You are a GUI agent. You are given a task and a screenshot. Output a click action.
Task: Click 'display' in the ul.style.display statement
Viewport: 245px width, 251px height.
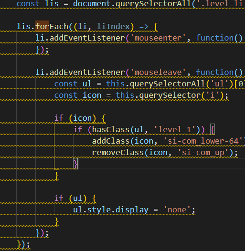132,210
